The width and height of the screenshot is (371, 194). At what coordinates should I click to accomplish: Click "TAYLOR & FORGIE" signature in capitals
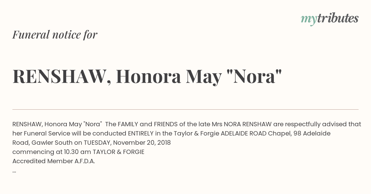point(118,152)
